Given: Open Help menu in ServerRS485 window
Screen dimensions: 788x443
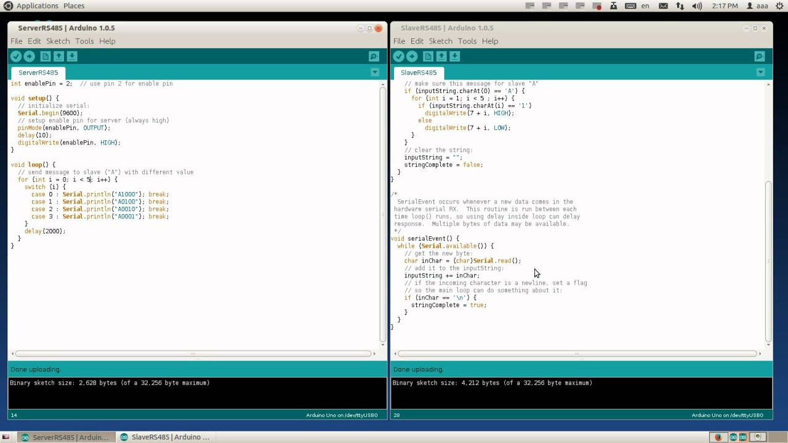Looking at the screenshot, I should pyautogui.click(x=107, y=41).
